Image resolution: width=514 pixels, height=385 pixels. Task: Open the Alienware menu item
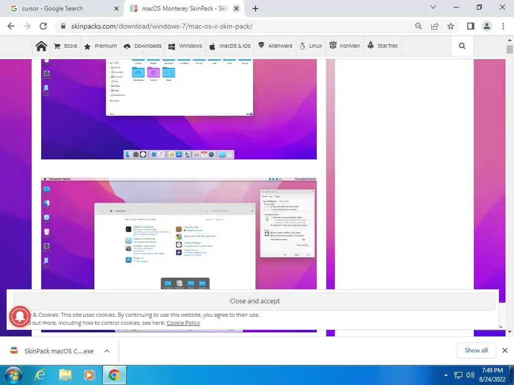pos(276,46)
